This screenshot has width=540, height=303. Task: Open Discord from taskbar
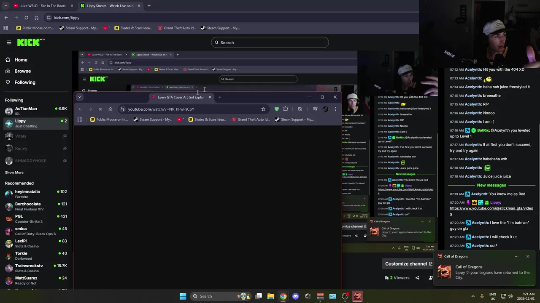click(x=295, y=296)
